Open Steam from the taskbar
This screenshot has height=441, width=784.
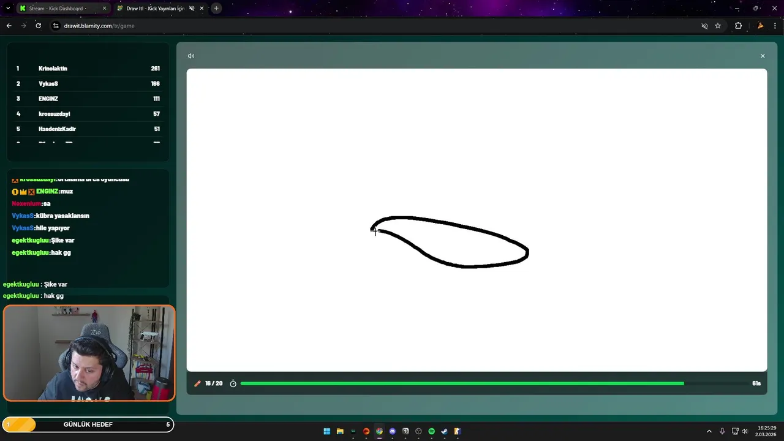pos(444,431)
